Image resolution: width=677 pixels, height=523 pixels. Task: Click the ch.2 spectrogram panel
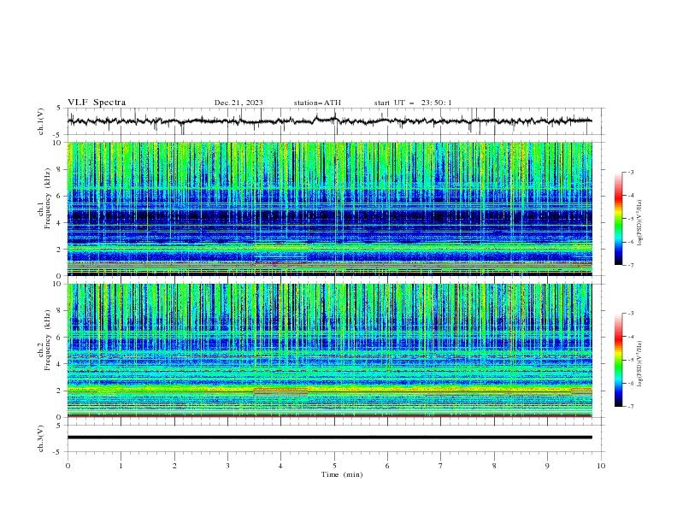point(330,350)
